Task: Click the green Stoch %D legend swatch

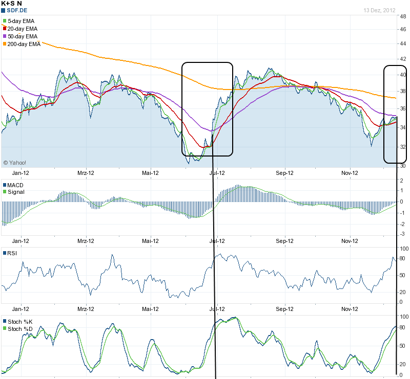Action: (x=5, y=328)
